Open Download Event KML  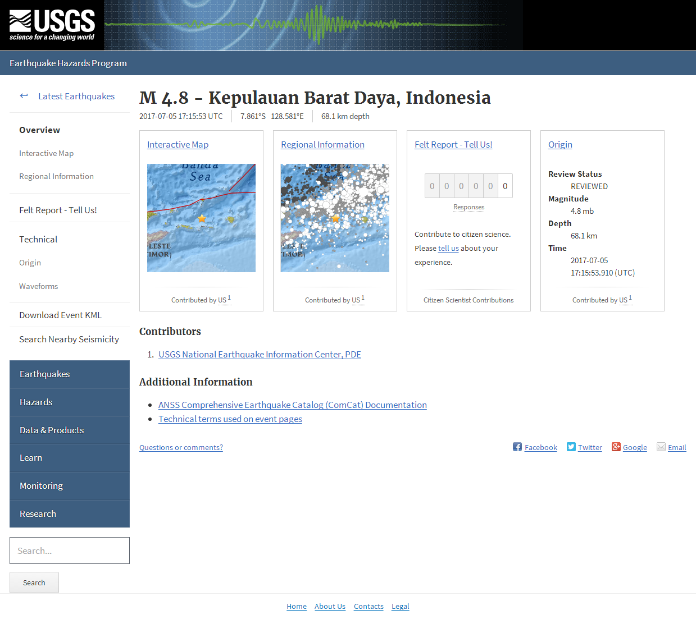(x=60, y=315)
